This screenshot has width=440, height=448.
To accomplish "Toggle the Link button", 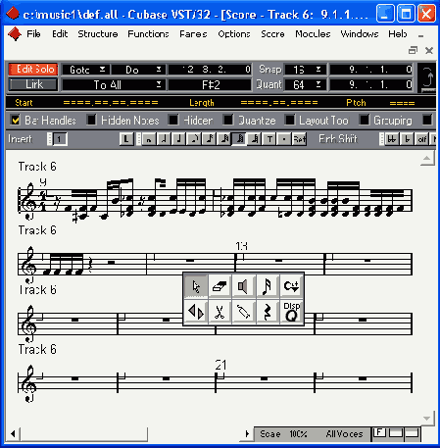I will [33, 84].
